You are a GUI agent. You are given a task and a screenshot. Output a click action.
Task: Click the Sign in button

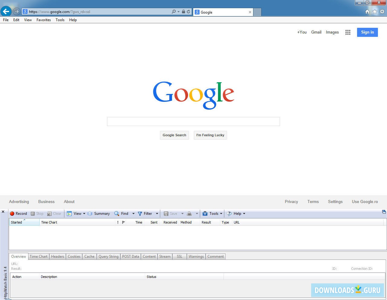(367, 32)
